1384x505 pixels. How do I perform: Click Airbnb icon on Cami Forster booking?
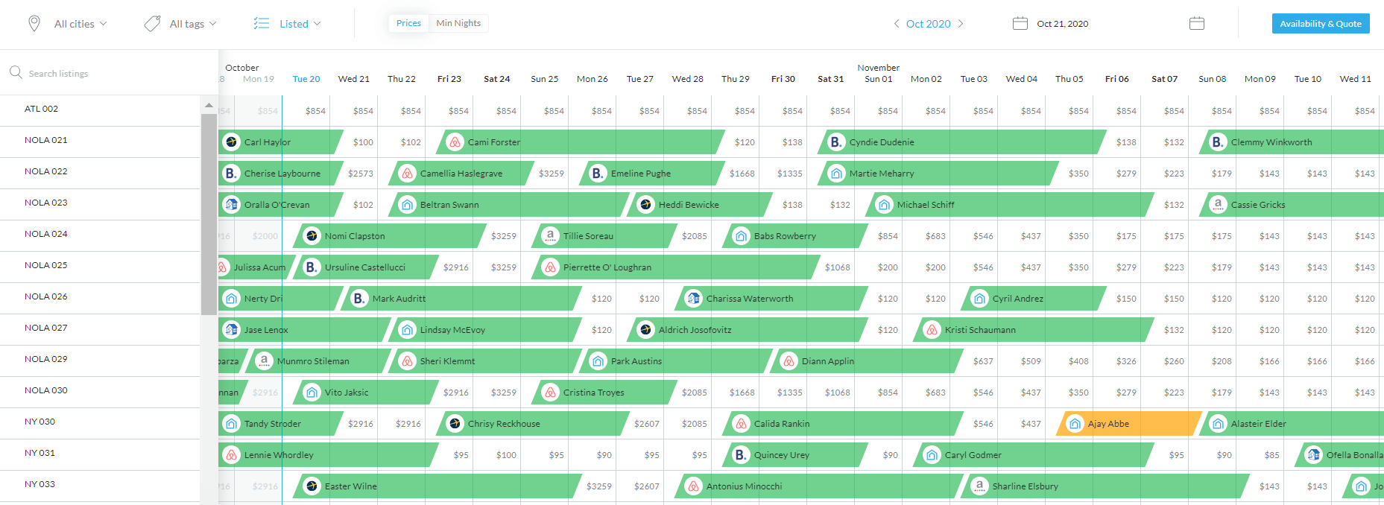455,142
